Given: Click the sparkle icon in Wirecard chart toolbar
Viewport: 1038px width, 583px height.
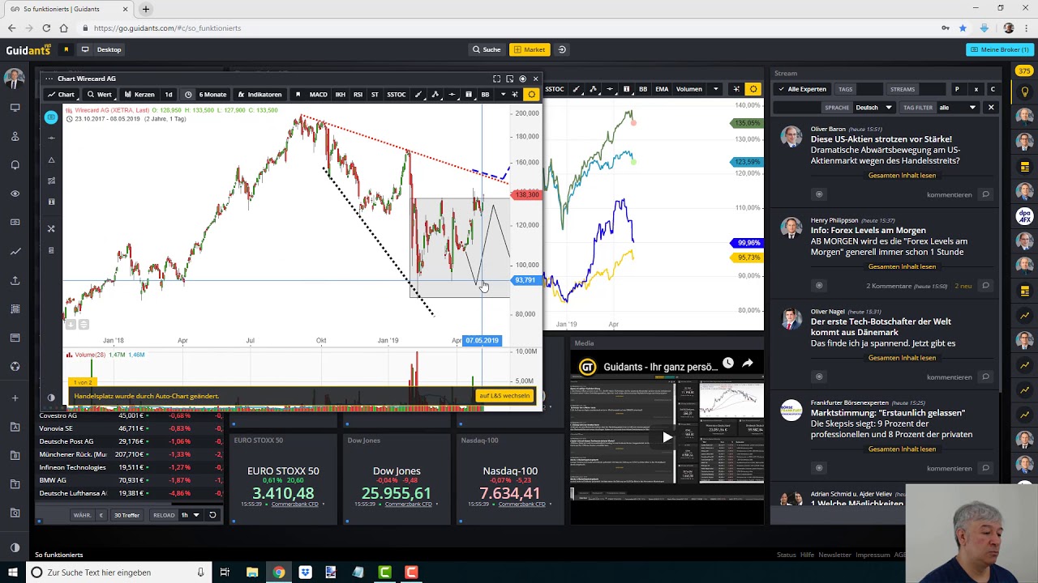Looking at the screenshot, I should click(x=514, y=95).
